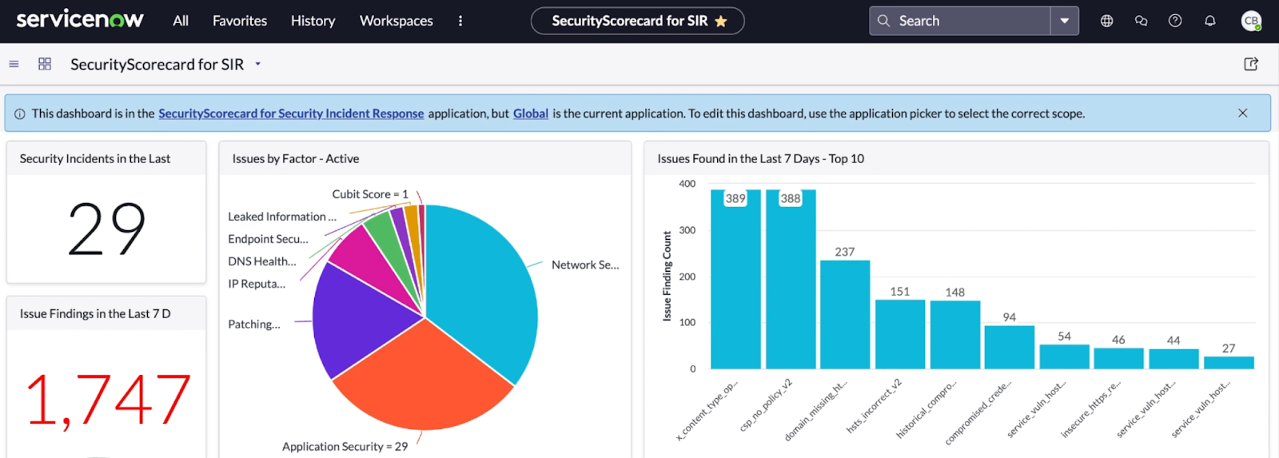Click the 29 security incidents score

click(x=106, y=229)
